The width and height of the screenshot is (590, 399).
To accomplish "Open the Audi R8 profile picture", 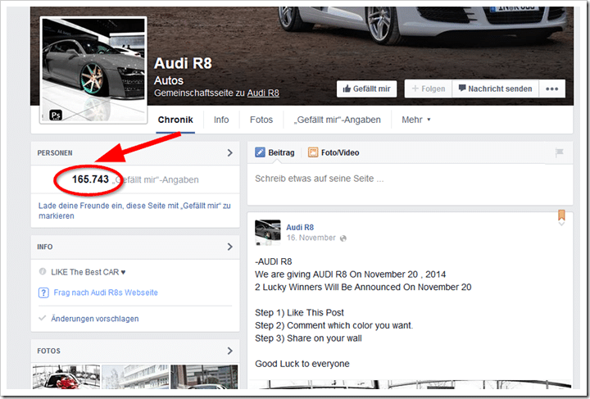I will [93, 70].
